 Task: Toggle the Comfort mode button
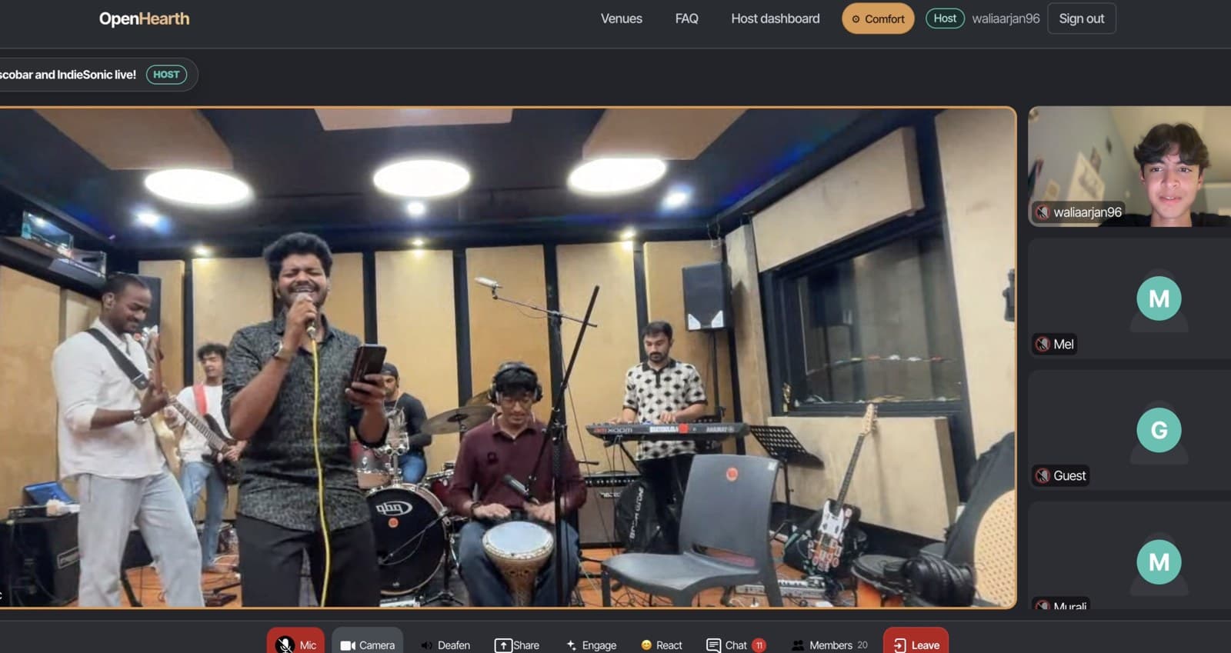(x=878, y=18)
